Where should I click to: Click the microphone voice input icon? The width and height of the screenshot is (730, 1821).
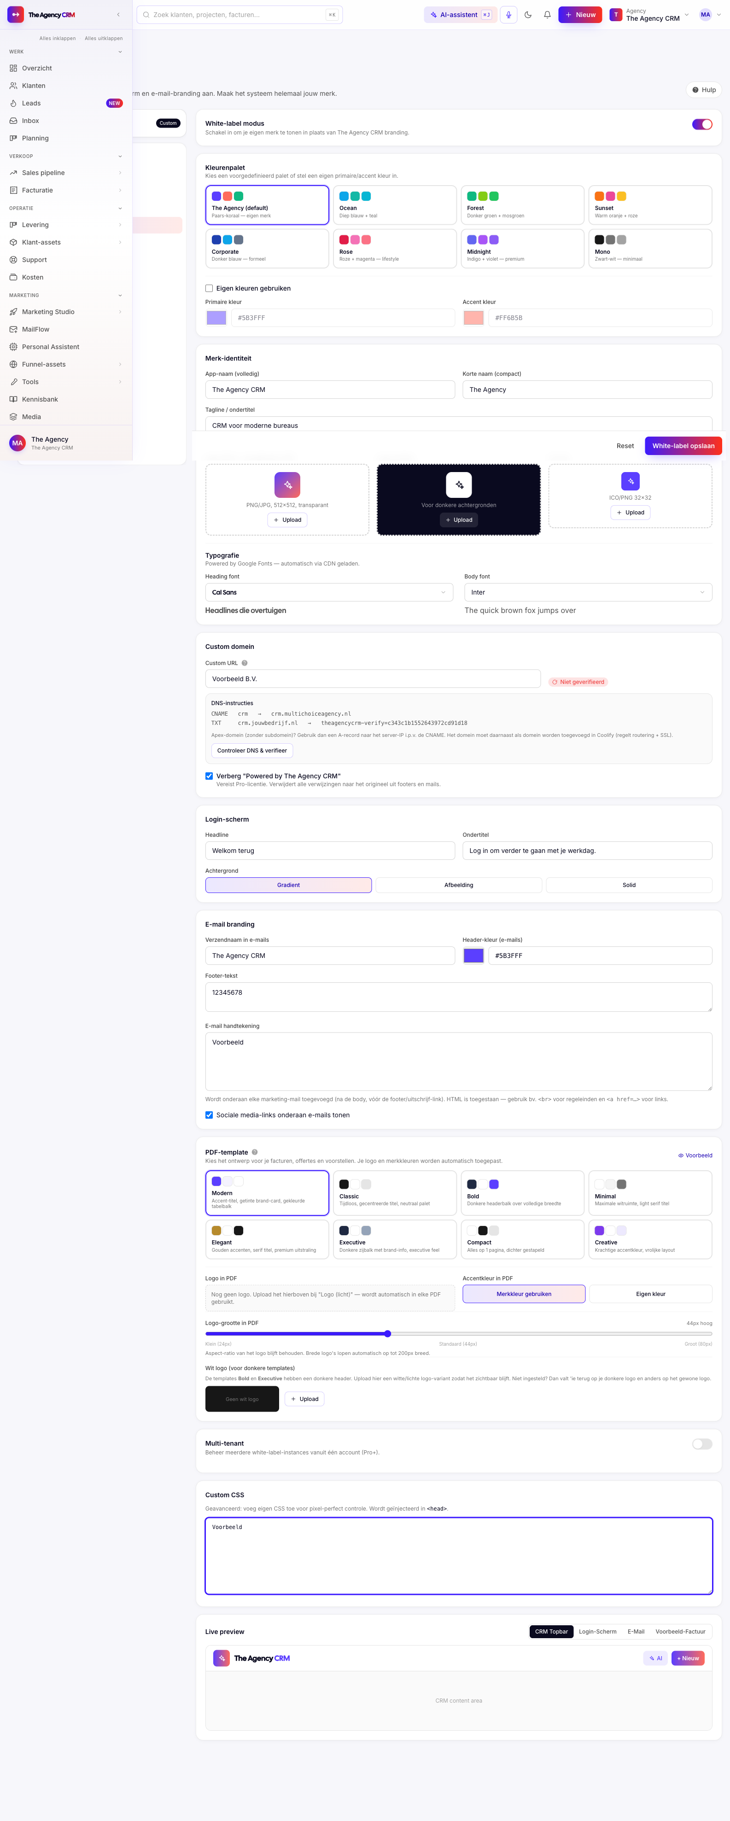coord(508,15)
